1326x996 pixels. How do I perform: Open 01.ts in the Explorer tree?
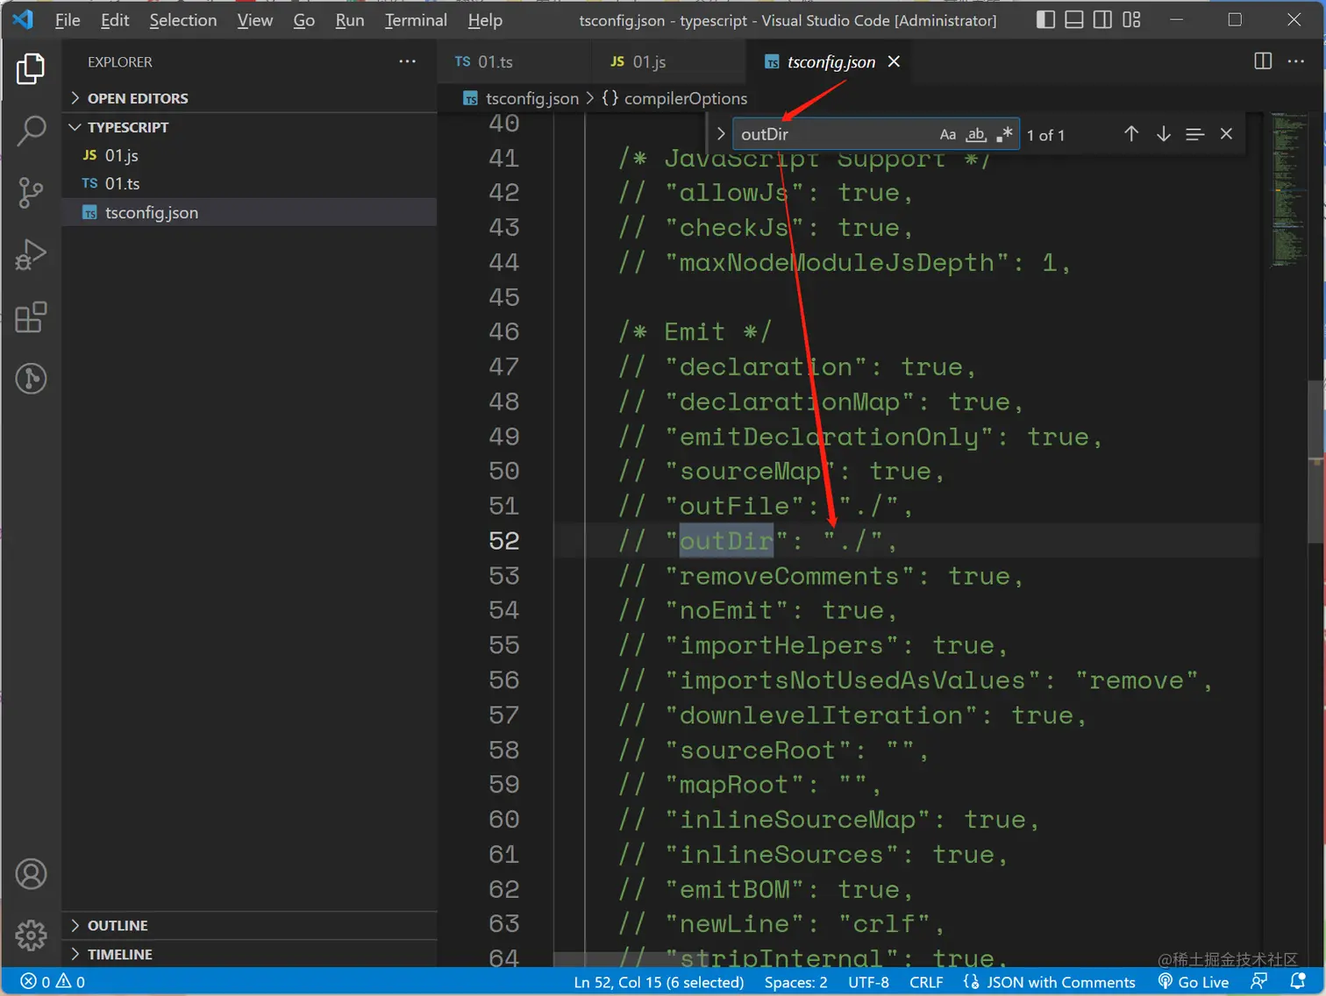pyautogui.click(x=249, y=183)
